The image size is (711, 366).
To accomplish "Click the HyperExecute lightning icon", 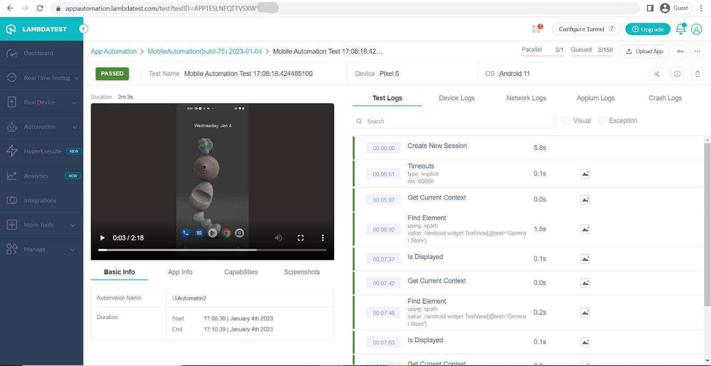I will [x=12, y=151].
